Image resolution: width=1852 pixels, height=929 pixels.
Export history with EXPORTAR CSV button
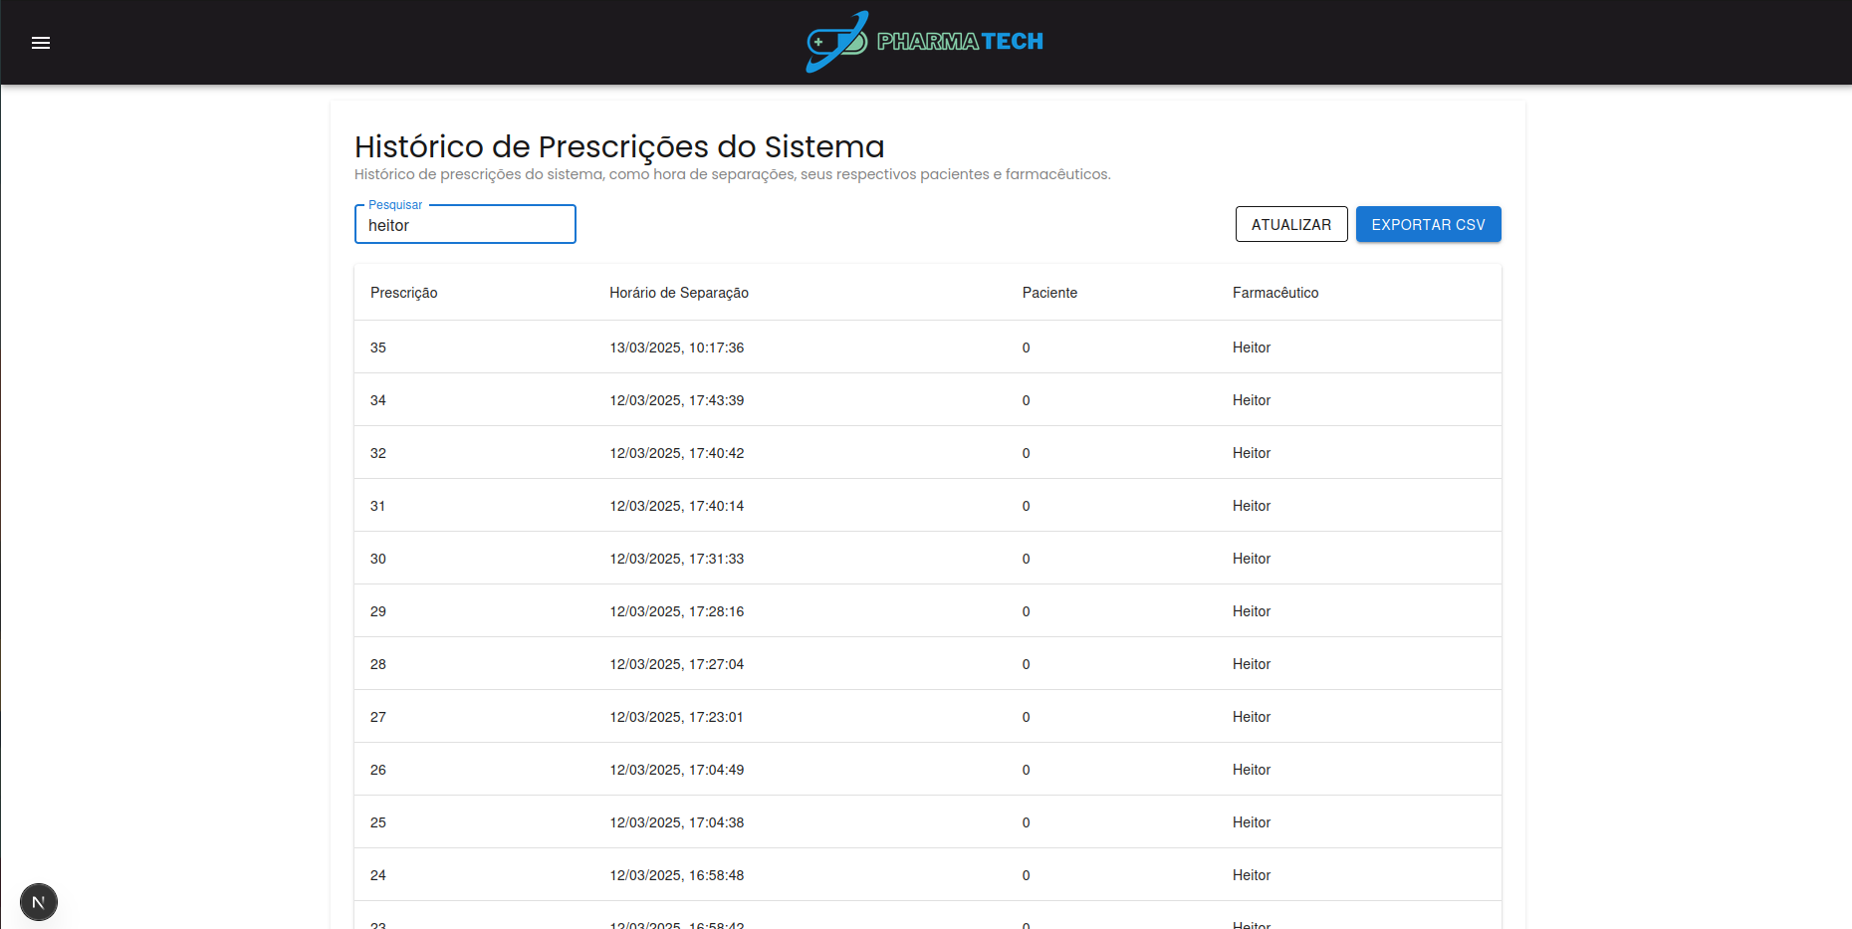click(x=1428, y=224)
